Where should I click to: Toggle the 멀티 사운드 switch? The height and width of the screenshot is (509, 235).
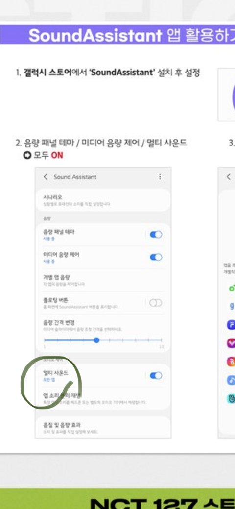pos(156,376)
